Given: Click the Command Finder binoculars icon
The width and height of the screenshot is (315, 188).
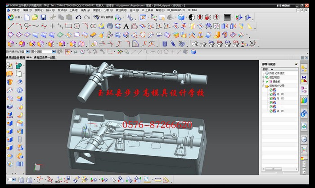Looking at the screenshot, I should [x=96, y=17].
